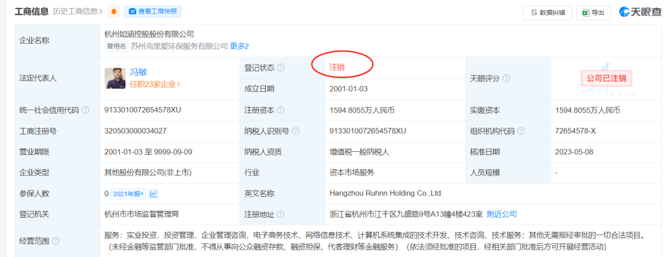
Task: Click help icon beside 经营范围
Action: [x=55, y=241]
